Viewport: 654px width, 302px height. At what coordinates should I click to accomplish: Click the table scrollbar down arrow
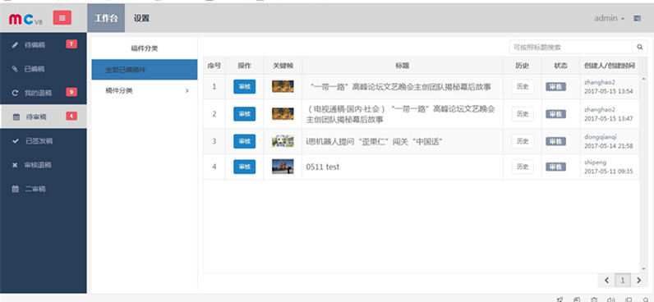pyautogui.click(x=643, y=268)
